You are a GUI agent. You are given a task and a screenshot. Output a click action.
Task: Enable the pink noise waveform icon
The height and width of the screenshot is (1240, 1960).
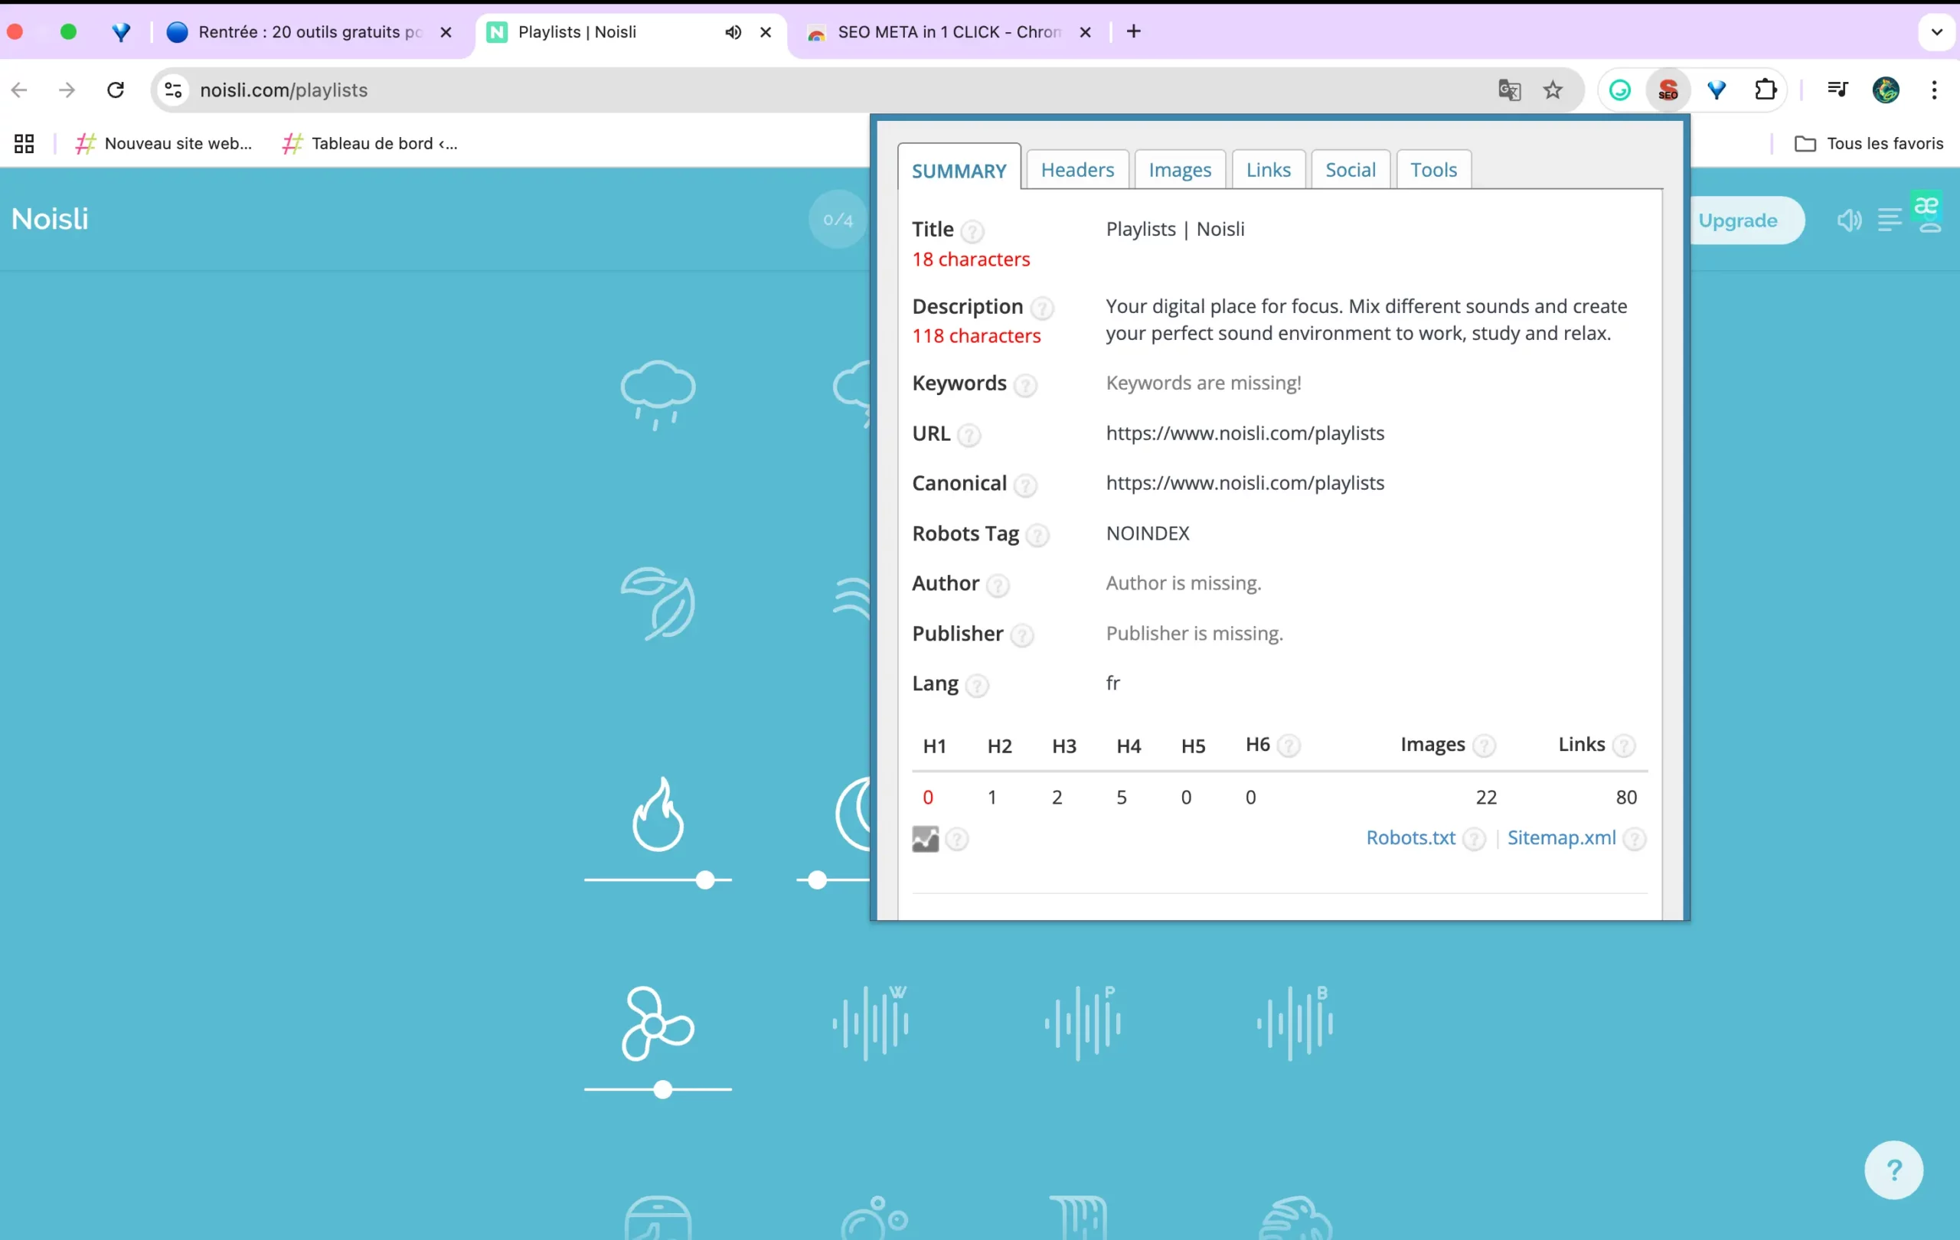click(x=1083, y=1023)
